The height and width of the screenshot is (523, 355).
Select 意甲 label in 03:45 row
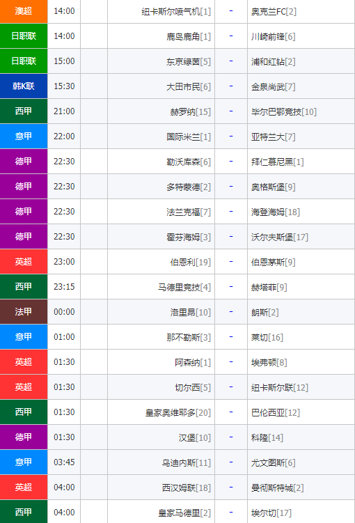pos(24,462)
